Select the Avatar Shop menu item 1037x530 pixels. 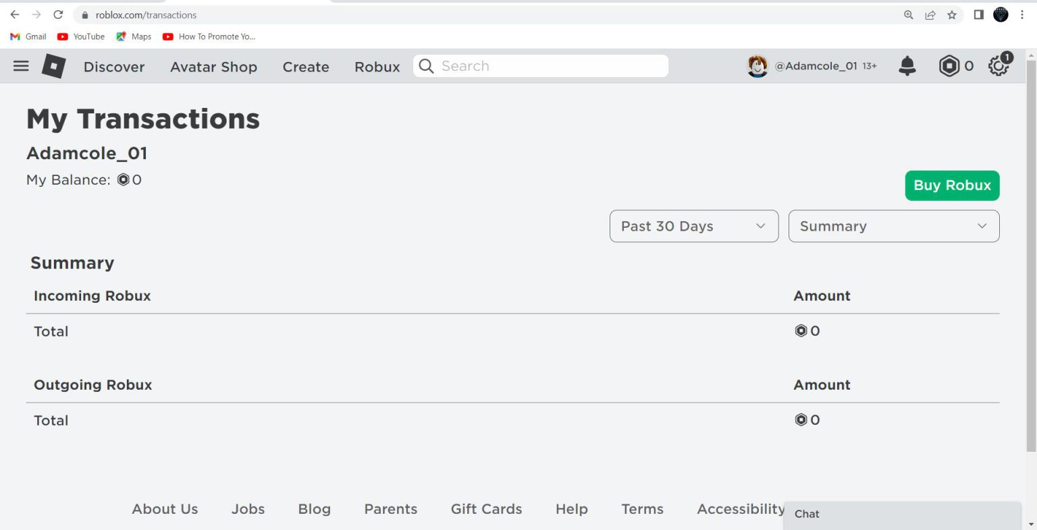pyautogui.click(x=213, y=67)
